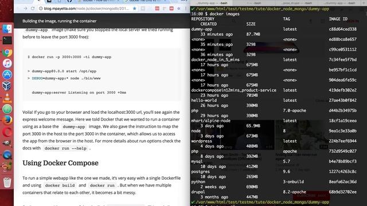The height and width of the screenshot is (206, 367).
Task: Launch Google Chrome from the dock
Action: 7,52
